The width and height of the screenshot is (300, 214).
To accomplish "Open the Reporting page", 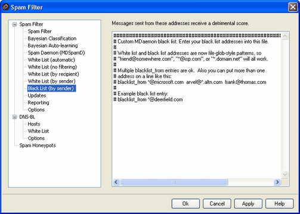I will pyautogui.click(x=38, y=103).
